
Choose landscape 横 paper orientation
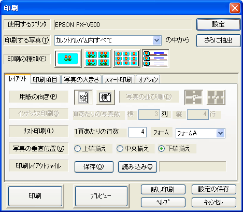tap(105, 97)
